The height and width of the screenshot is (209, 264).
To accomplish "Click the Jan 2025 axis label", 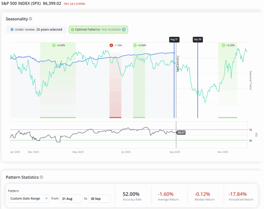I will [x=15, y=152].
